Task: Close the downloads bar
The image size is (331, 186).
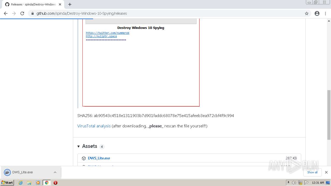Action: coord(326,172)
